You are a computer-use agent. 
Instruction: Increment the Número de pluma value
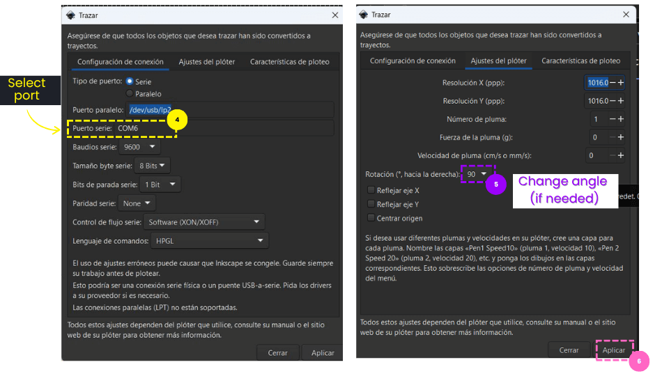point(620,119)
